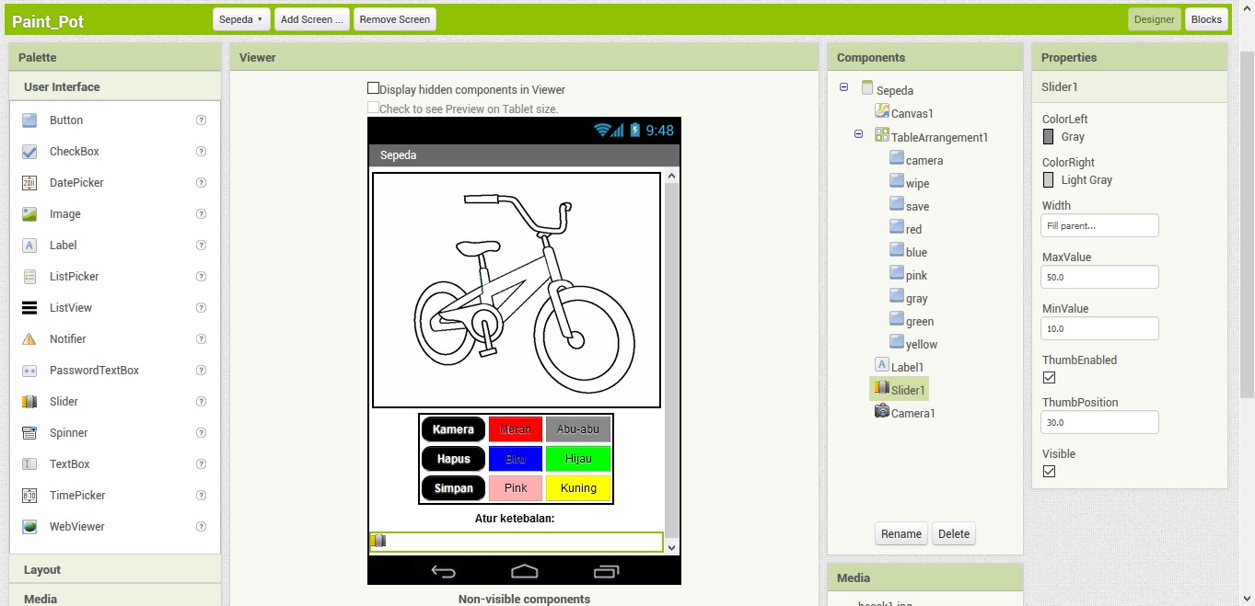The width and height of the screenshot is (1255, 606).
Task: Rename the selected Slider1 component
Action: click(x=901, y=533)
